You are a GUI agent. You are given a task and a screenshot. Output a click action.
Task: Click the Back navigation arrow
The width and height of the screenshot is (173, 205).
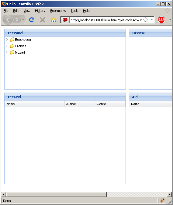click(8, 20)
